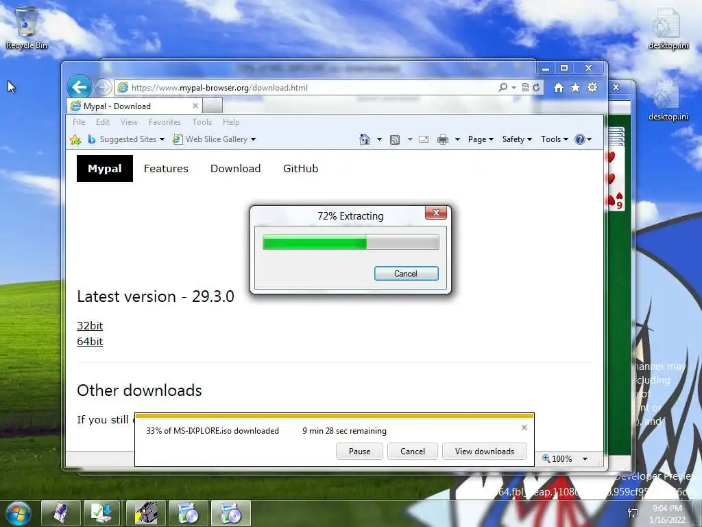Open a new tab button
Viewport: 702px width, 527px height.
(213, 106)
